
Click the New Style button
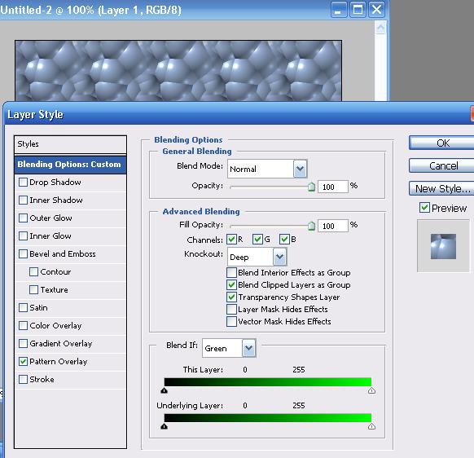pyautogui.click(x=442, y=188)
